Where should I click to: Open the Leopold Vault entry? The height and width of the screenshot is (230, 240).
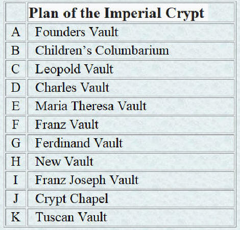[74, 69]
